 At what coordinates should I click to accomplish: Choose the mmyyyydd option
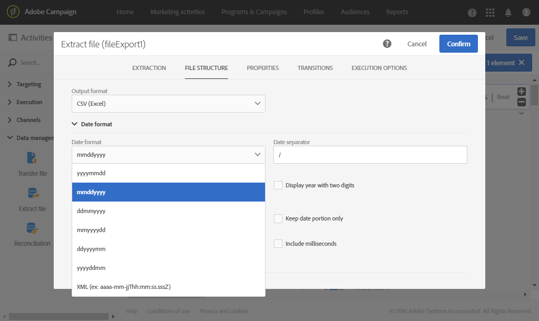point(169,229)
